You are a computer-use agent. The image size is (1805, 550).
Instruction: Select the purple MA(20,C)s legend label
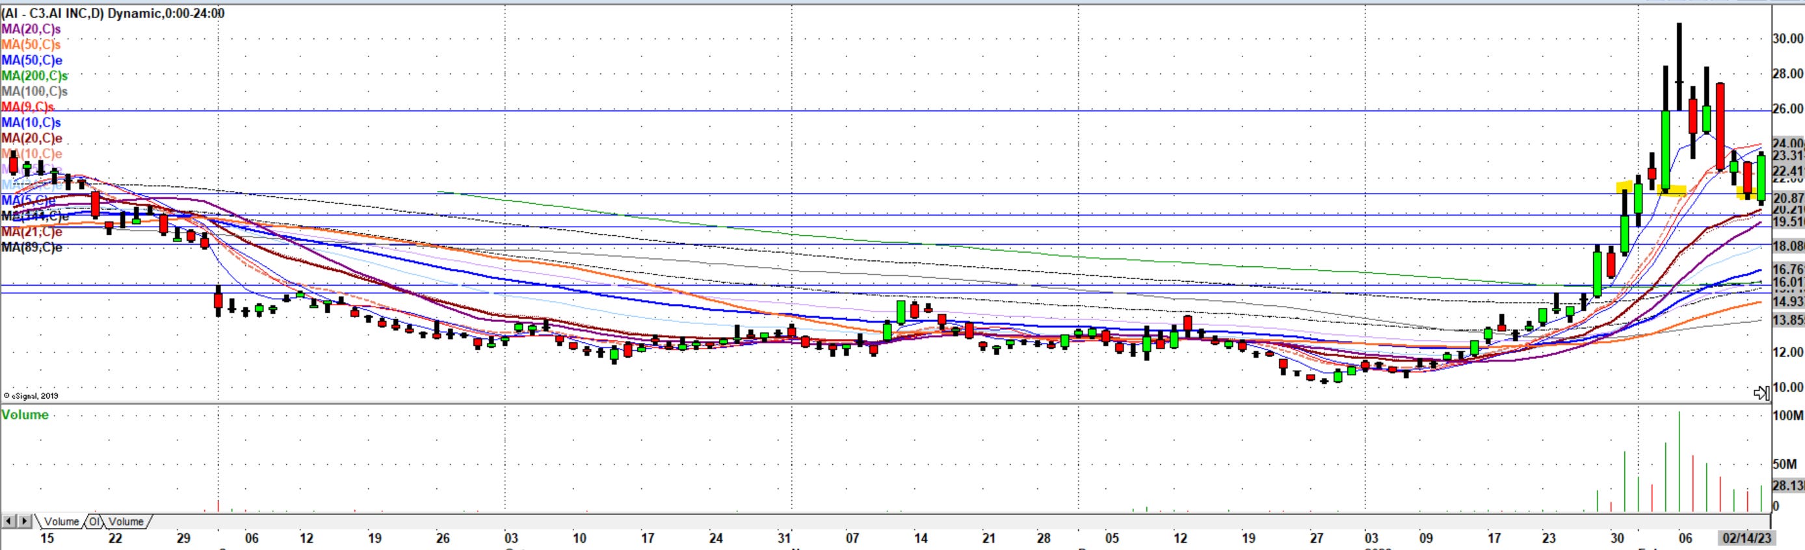[31, 29]
